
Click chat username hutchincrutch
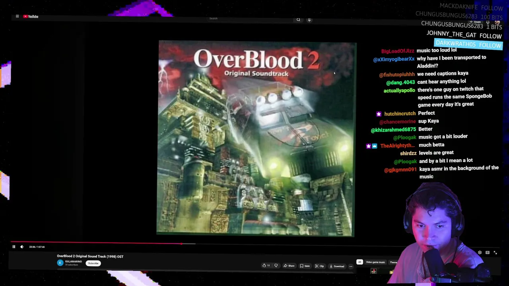400,114
